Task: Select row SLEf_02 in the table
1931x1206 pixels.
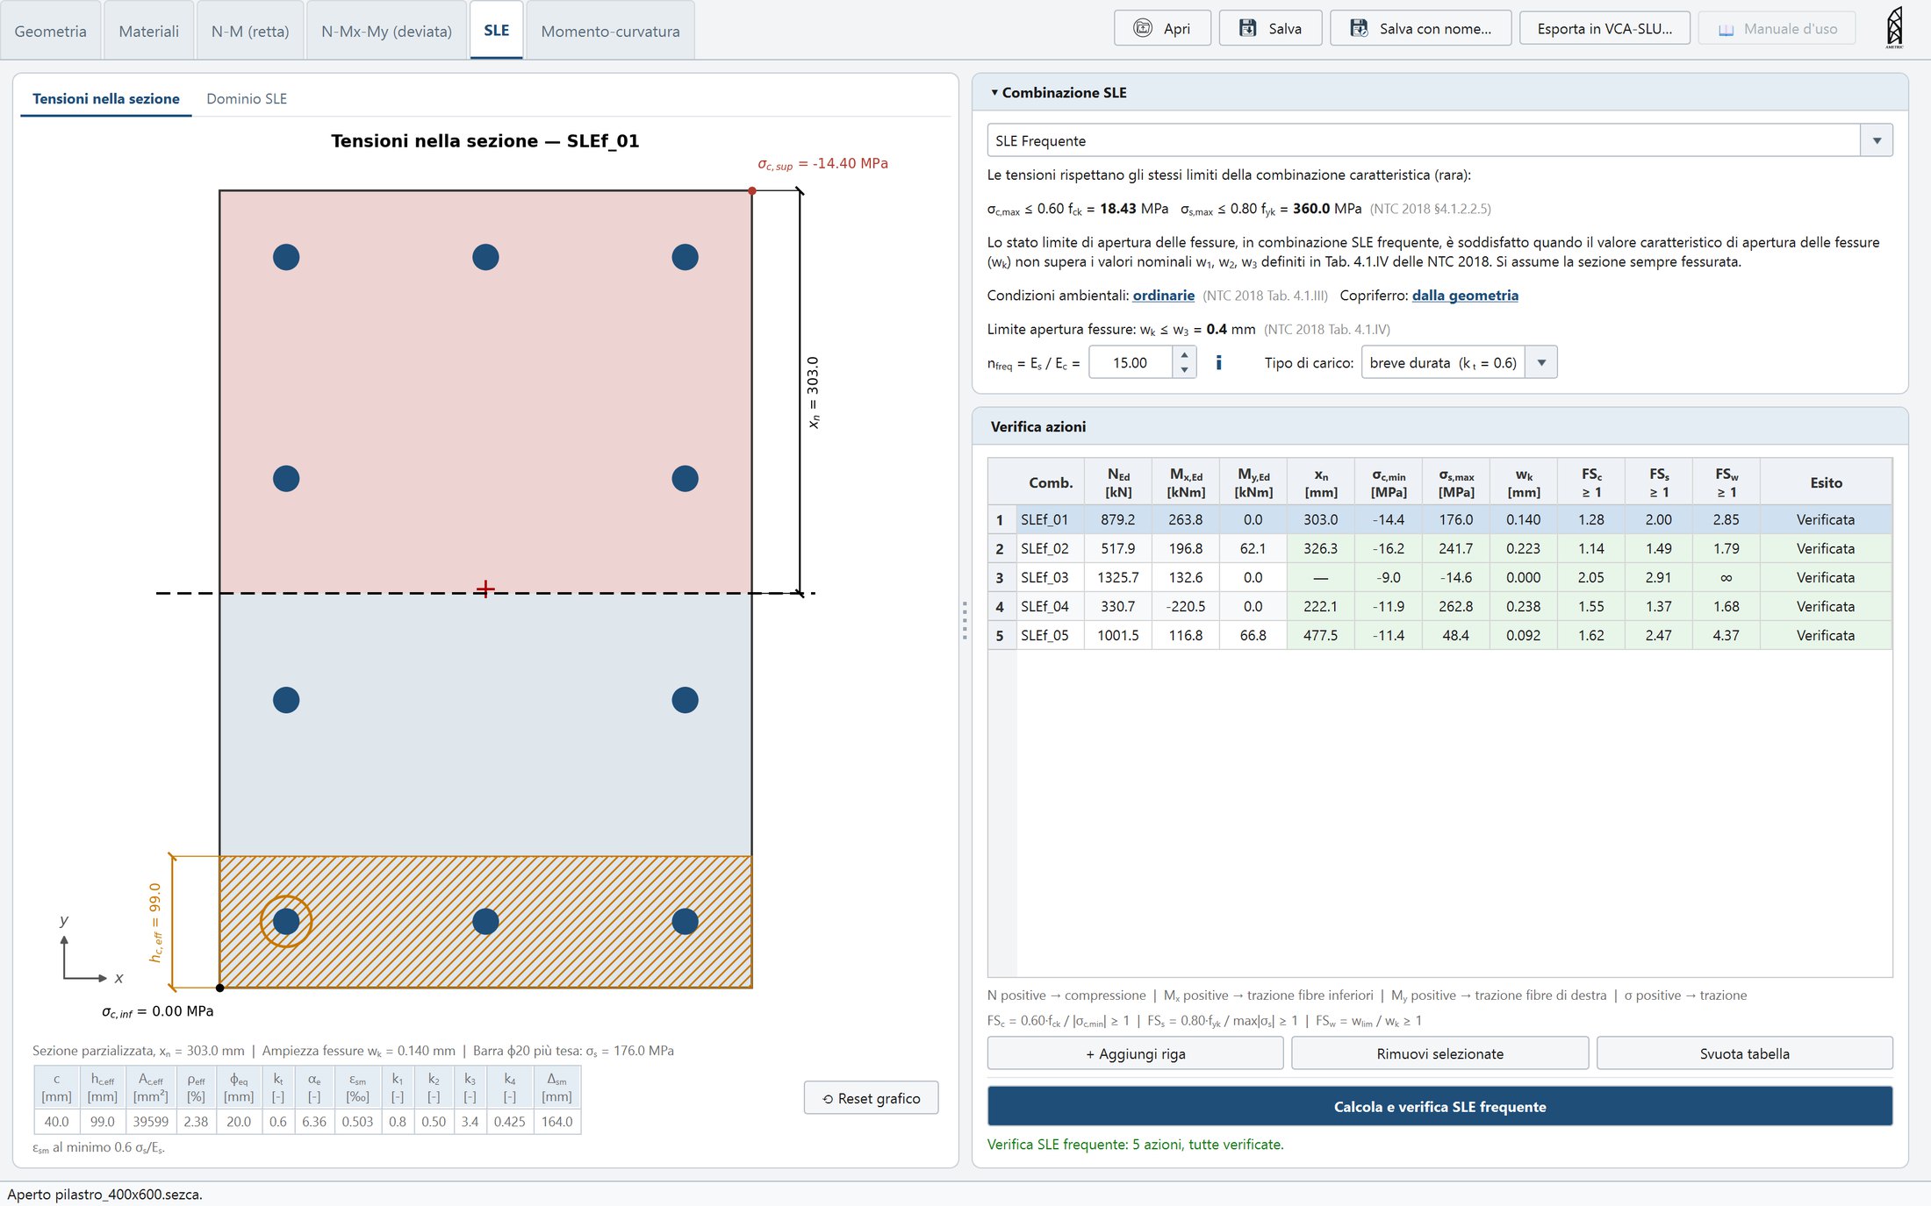Action: (1439, 548)
